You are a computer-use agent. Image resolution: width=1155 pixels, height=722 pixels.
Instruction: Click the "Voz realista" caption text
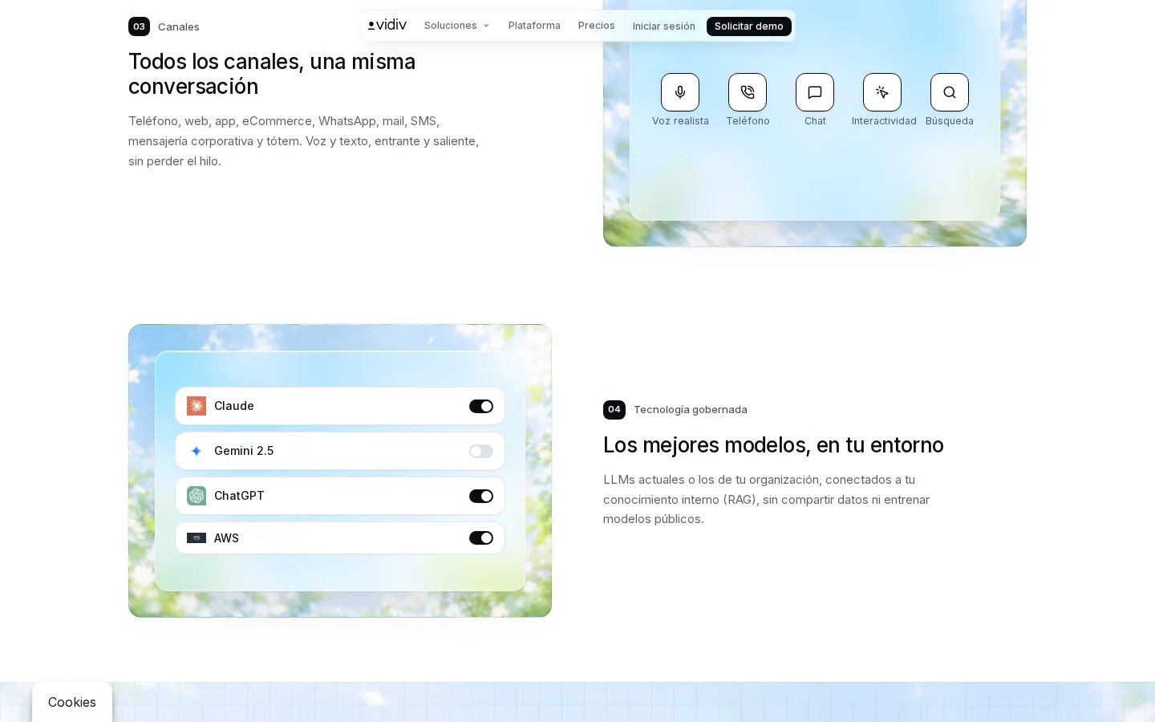pos(680,121)
